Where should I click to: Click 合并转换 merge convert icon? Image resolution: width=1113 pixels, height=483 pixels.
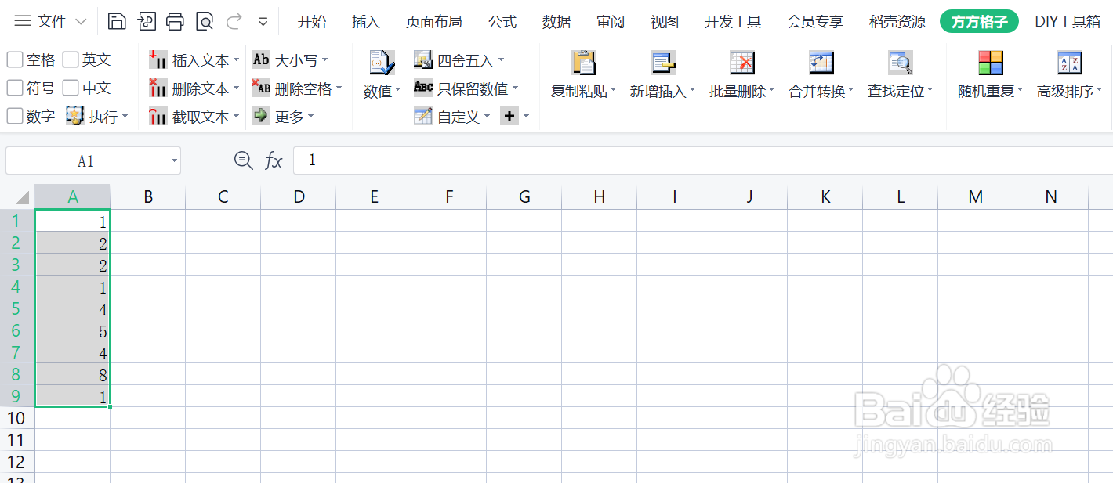tap(821, 63)
